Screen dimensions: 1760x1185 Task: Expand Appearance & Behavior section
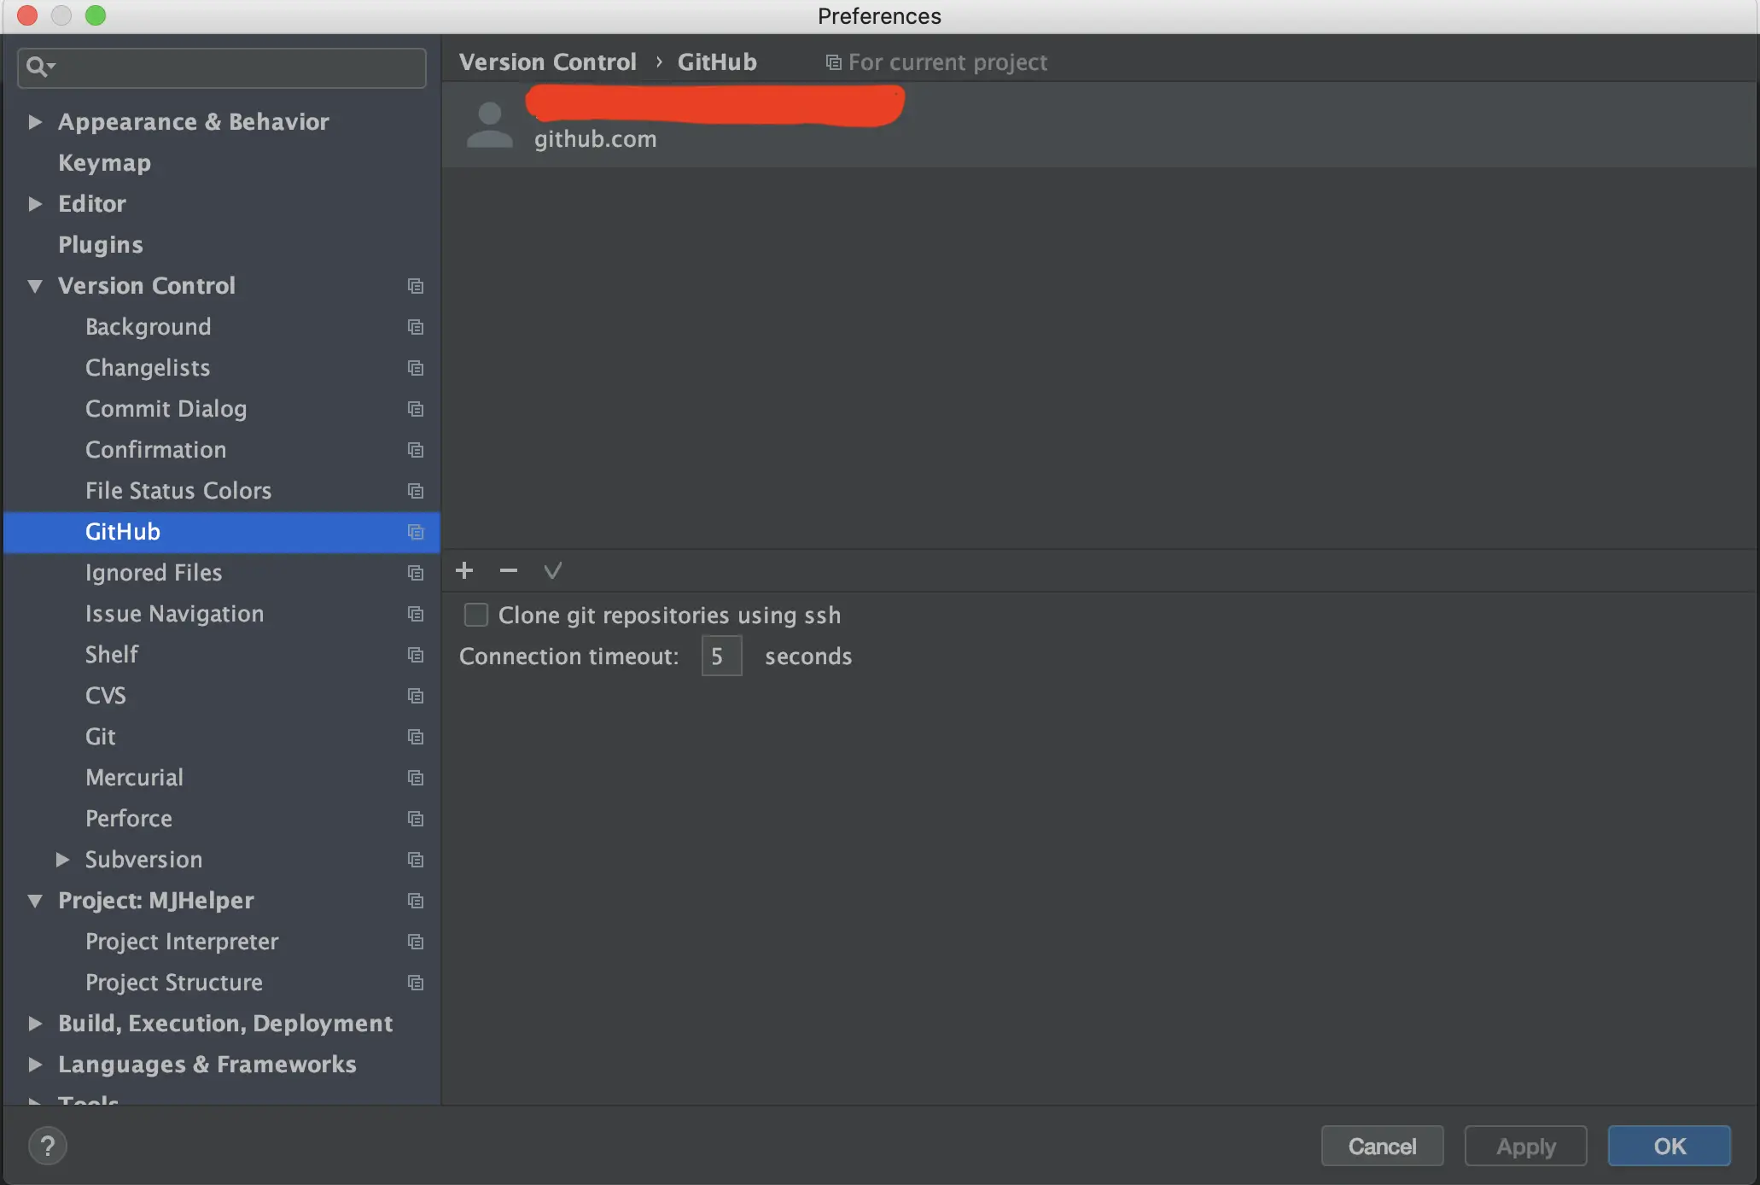35,122
